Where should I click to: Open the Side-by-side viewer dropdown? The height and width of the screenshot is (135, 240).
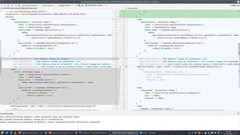[30, 5]
